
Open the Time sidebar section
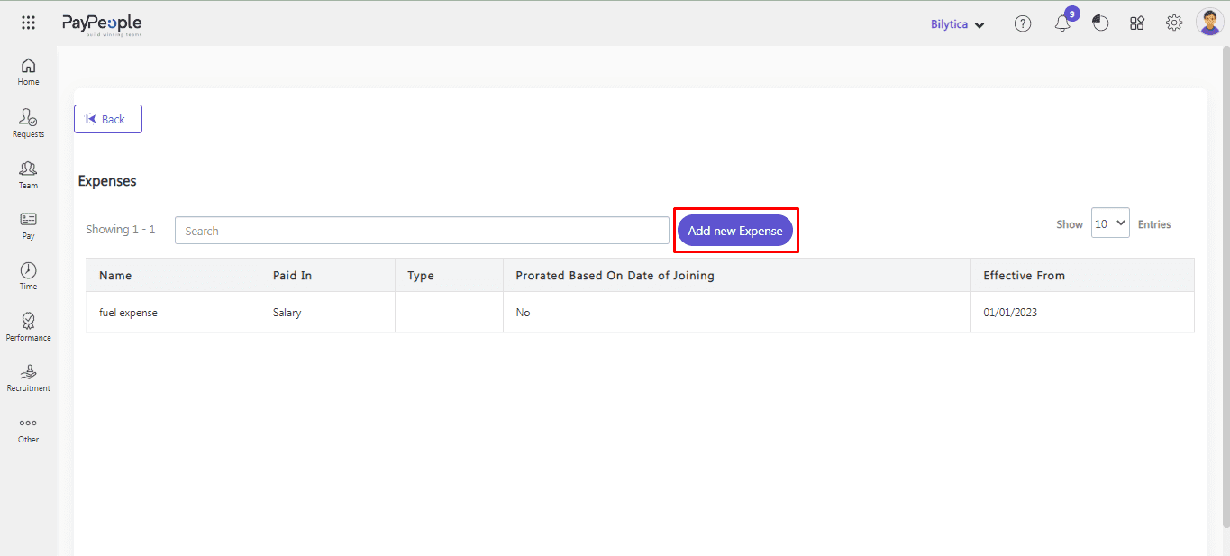pyautogui.click(x=29, y=276)
